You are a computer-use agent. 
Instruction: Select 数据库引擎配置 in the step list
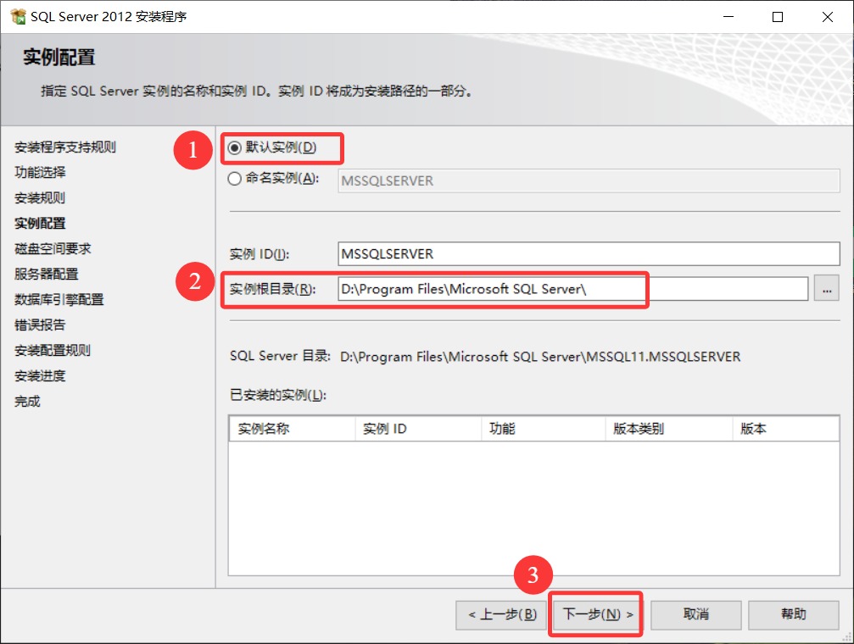[x=59, y=299]
